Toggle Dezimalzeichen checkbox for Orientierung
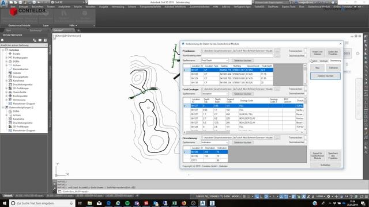Viewport: 369px width, 207px height. click(x=305, y=142)
